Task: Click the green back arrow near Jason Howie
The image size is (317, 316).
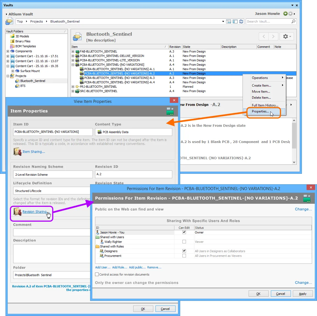Action: point(285,13)
